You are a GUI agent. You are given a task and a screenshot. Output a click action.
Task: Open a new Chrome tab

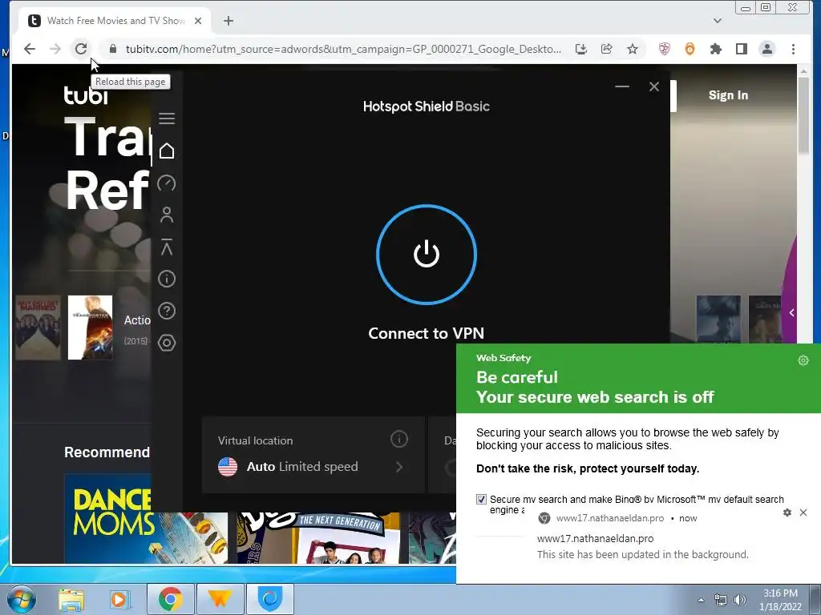pyautogui.click(x=229, y=21)
